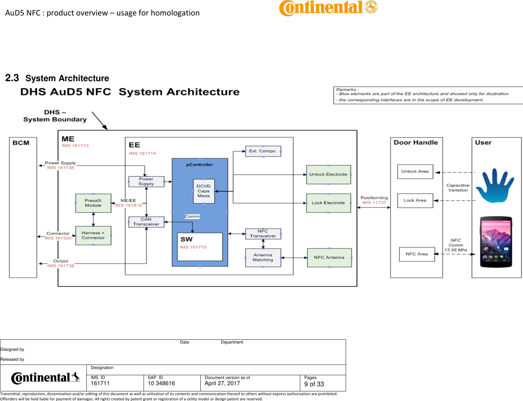The height and width of the screenshot is (401, 523).
Task: Click the Capacitive Variation label
Action: [458, 188]
